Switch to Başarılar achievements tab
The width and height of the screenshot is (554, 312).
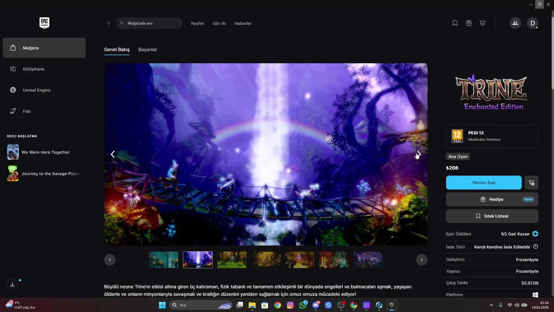148,49
